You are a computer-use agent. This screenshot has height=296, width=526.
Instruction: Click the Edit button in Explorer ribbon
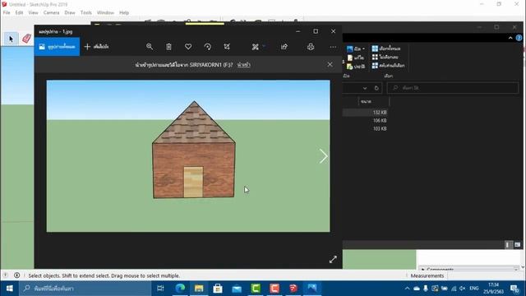356,58
